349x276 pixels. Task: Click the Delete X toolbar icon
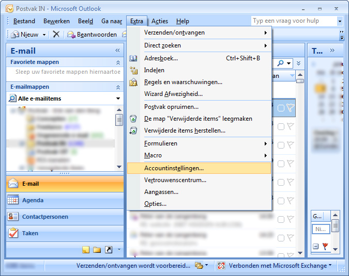click(x=56, y=34)
